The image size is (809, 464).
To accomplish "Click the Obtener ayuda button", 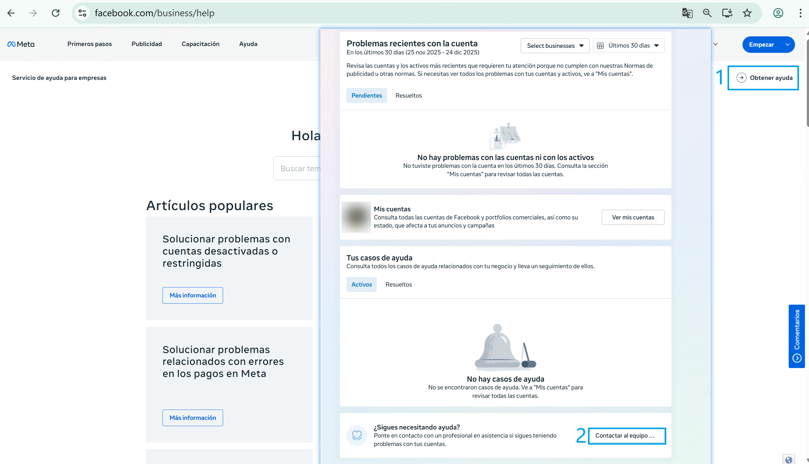I will pyautogui.click(x=763, y=78).
